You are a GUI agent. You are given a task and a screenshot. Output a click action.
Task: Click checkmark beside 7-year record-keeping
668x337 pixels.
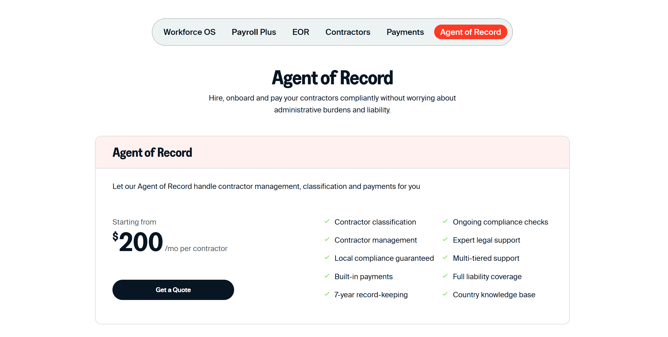point(327,294)
